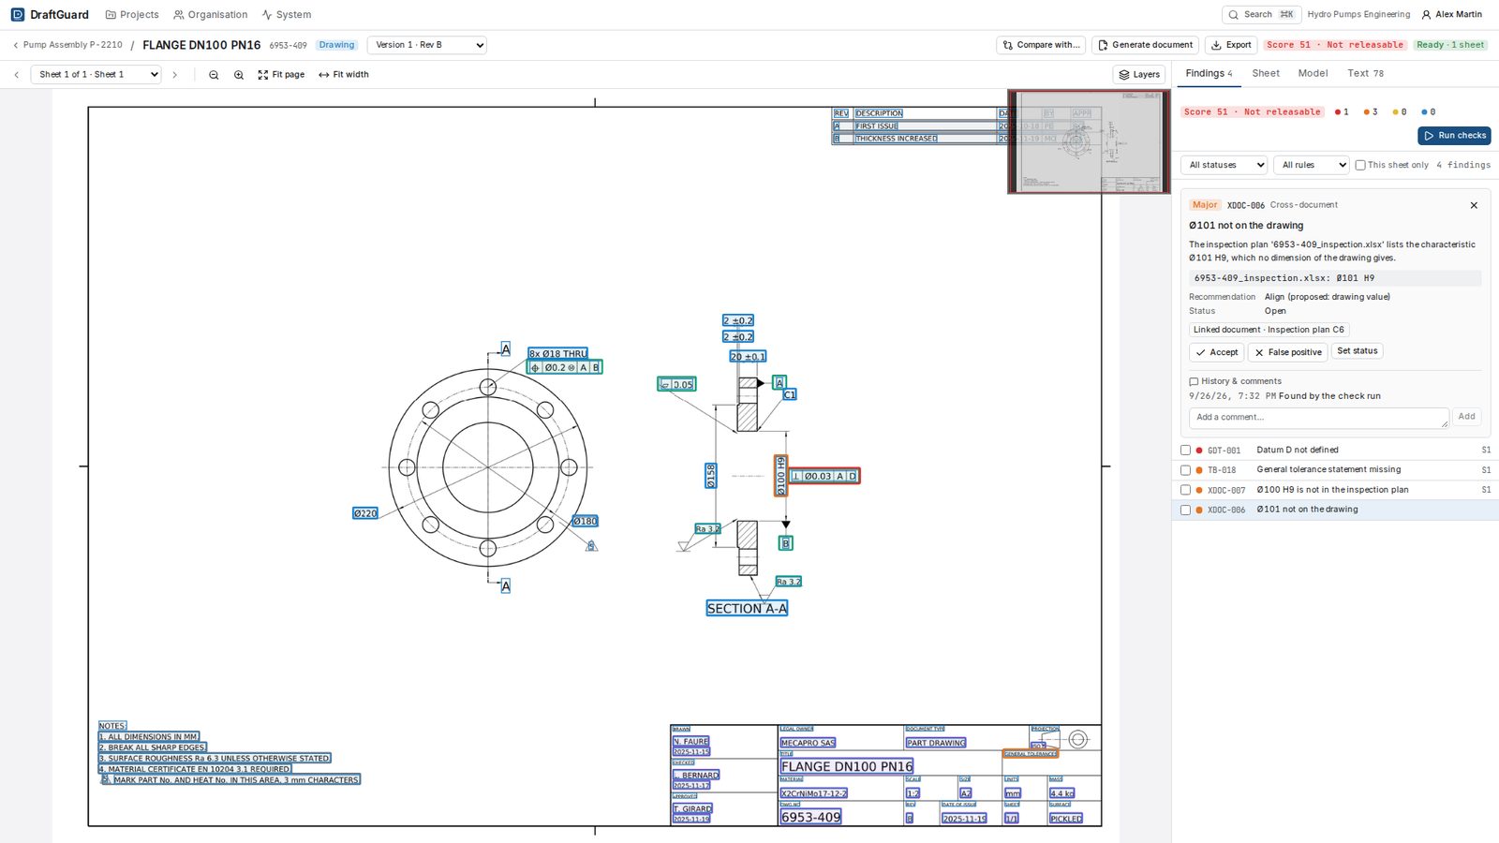Tick the XDOC-006 finding checkbox

click(x=1185, y=510)
